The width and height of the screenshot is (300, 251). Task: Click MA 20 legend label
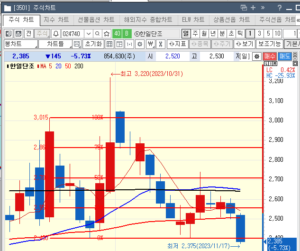pos(58,66)
